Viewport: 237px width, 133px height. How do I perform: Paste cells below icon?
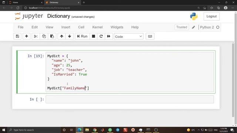coord(52,36)
